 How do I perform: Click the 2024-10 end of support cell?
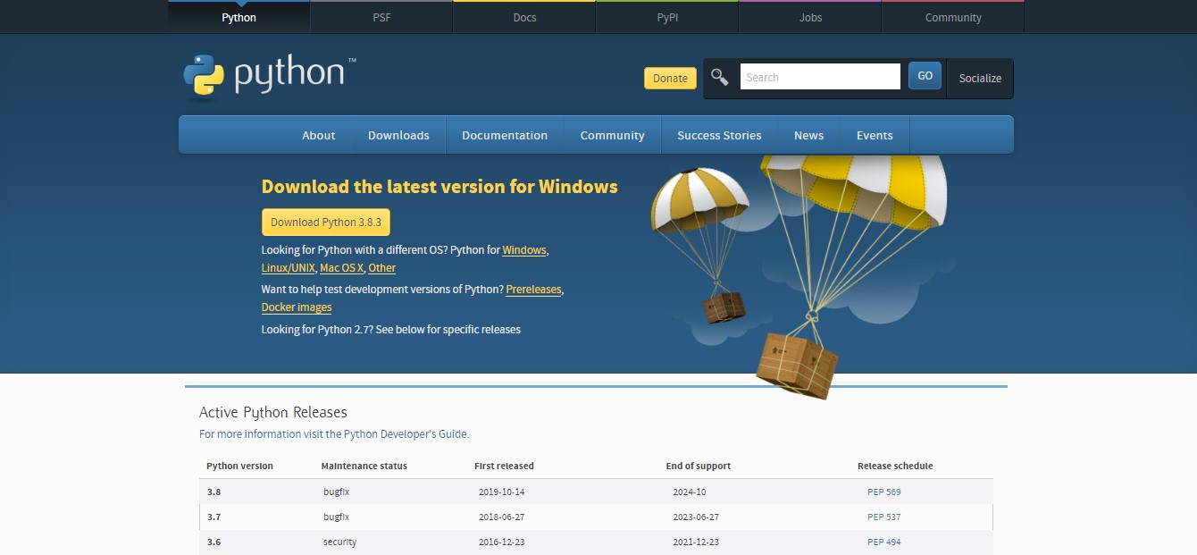tap(689, 492)
